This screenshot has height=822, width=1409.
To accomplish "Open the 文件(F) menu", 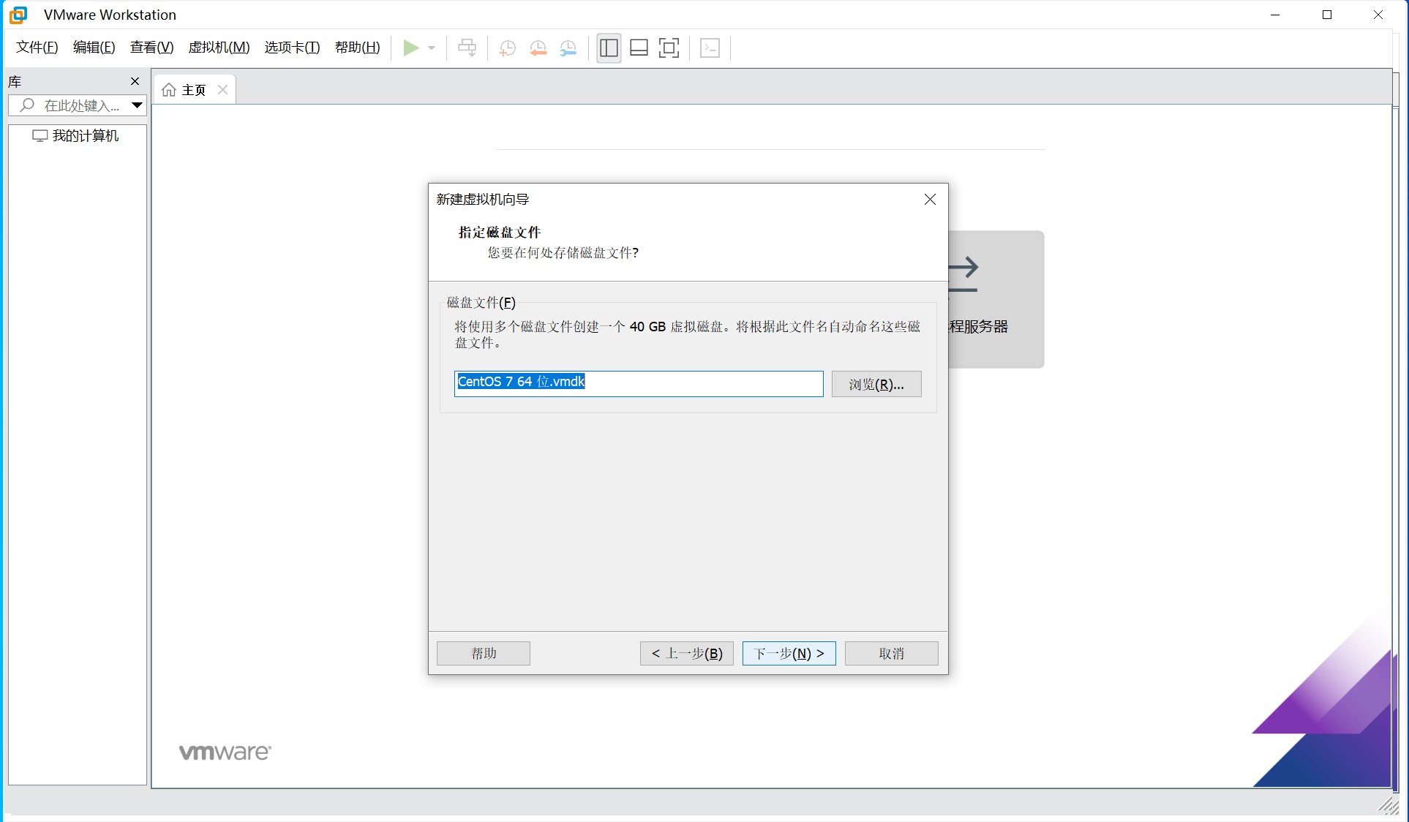I will pyautogui.click(x=37, y=48).
